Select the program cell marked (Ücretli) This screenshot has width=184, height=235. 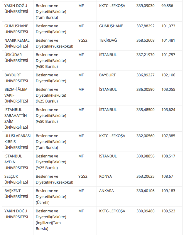pos(51,197)
